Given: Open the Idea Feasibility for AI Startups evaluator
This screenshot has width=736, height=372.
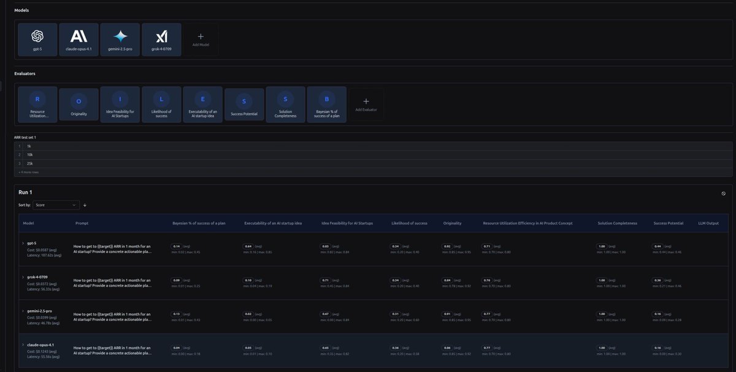Looking at the screenshot, I should 120,105.
